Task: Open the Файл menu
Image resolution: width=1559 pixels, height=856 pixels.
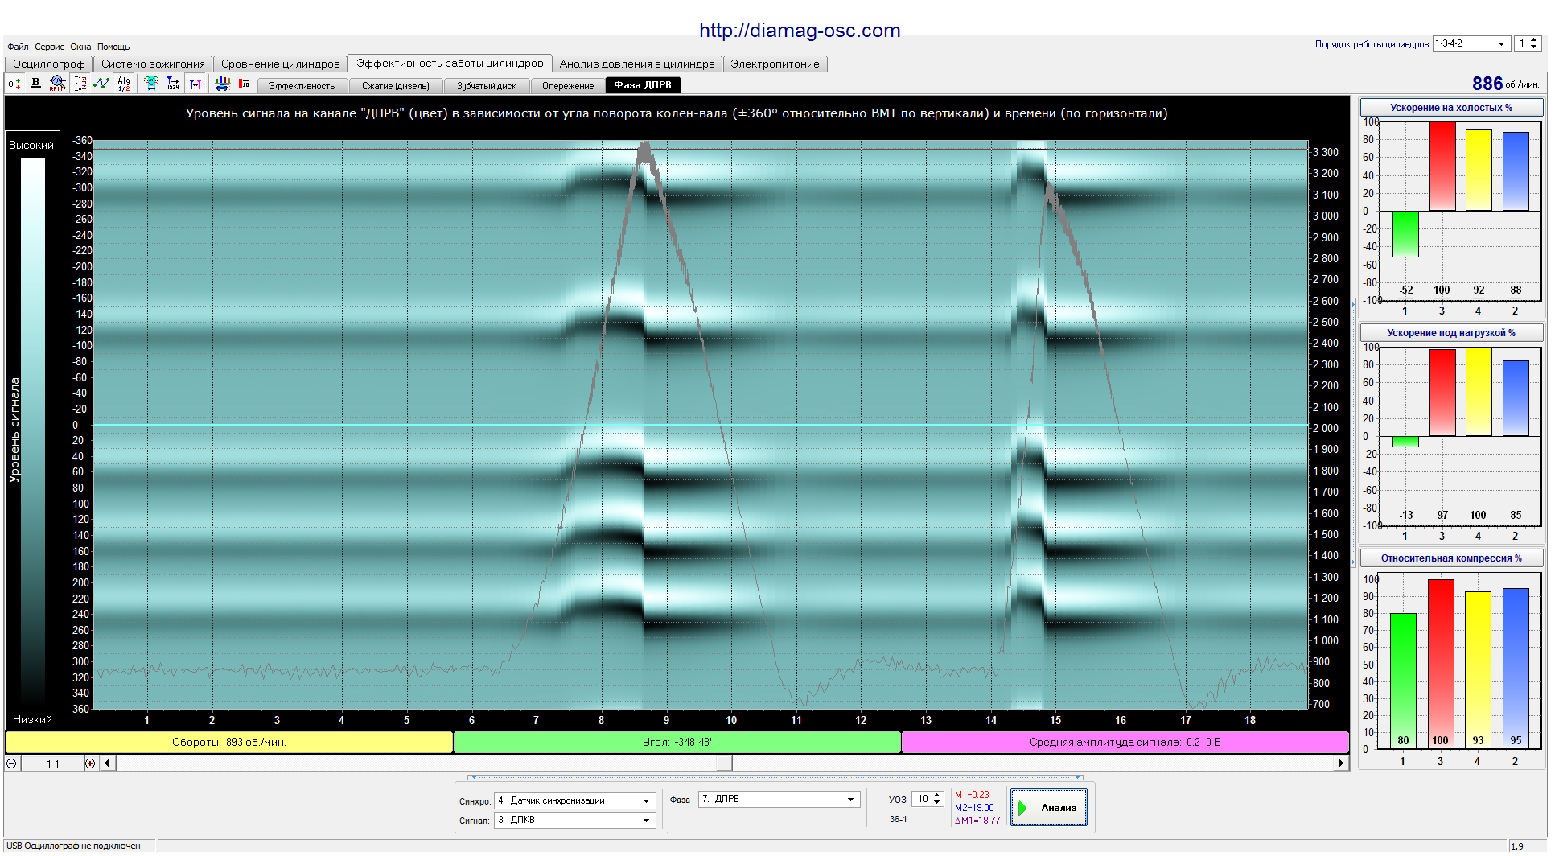Action: click(x=18, y=47)
